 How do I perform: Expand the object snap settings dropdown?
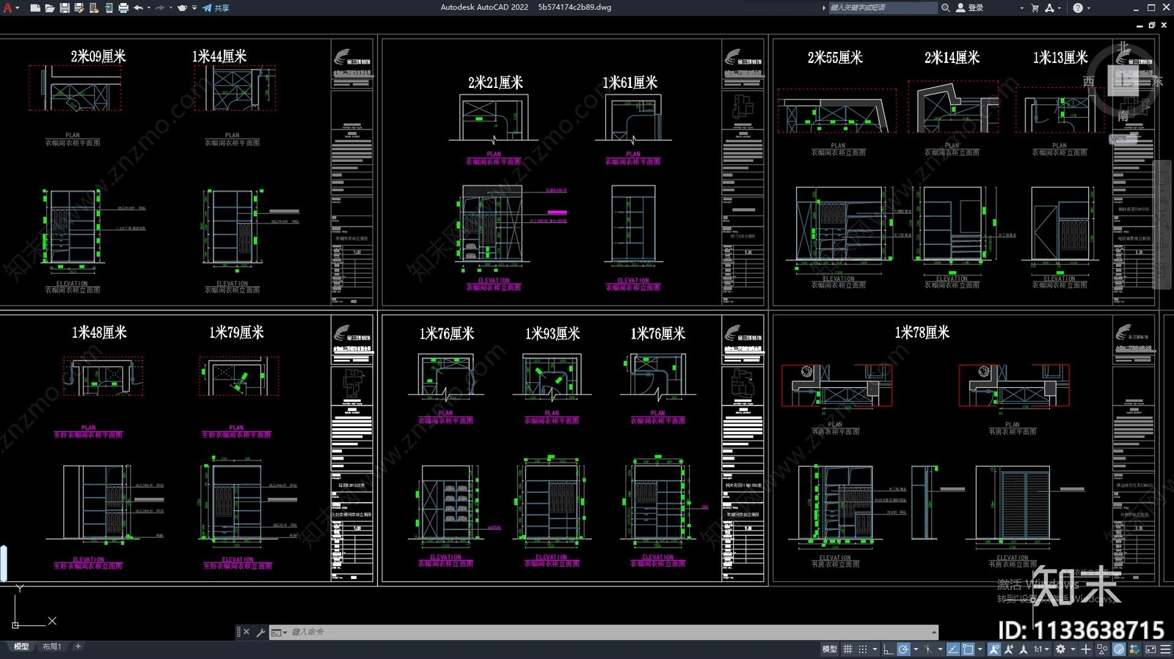point(980,649)
